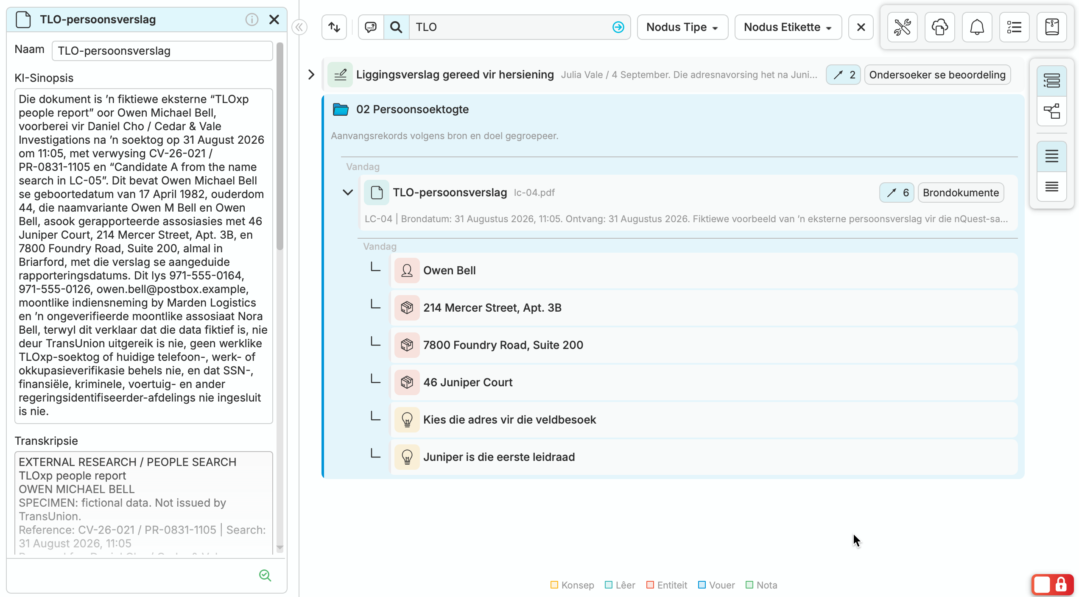
Task: Open the Nodus Tipe dropdown
Action: coord(682,27)
